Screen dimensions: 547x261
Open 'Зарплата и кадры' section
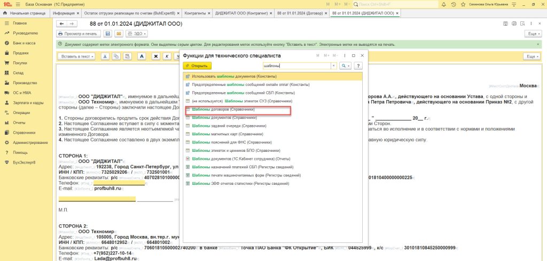pyautogui.click(x=28, y=103)
